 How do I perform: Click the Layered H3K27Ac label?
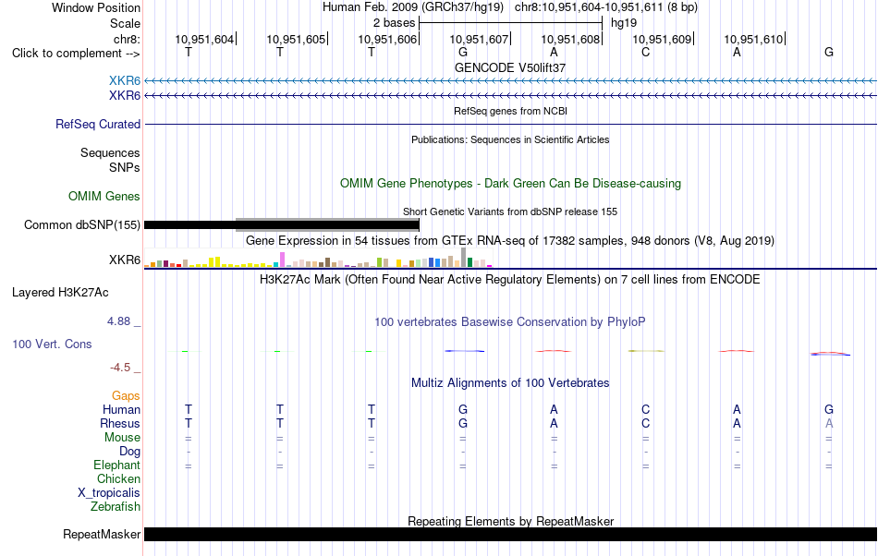click(60, 292)
